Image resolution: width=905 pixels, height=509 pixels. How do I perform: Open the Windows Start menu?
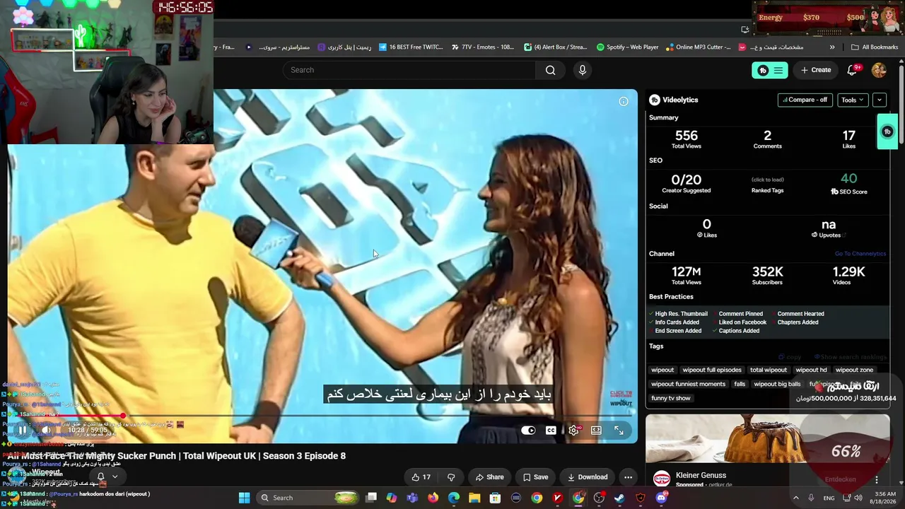244,498
